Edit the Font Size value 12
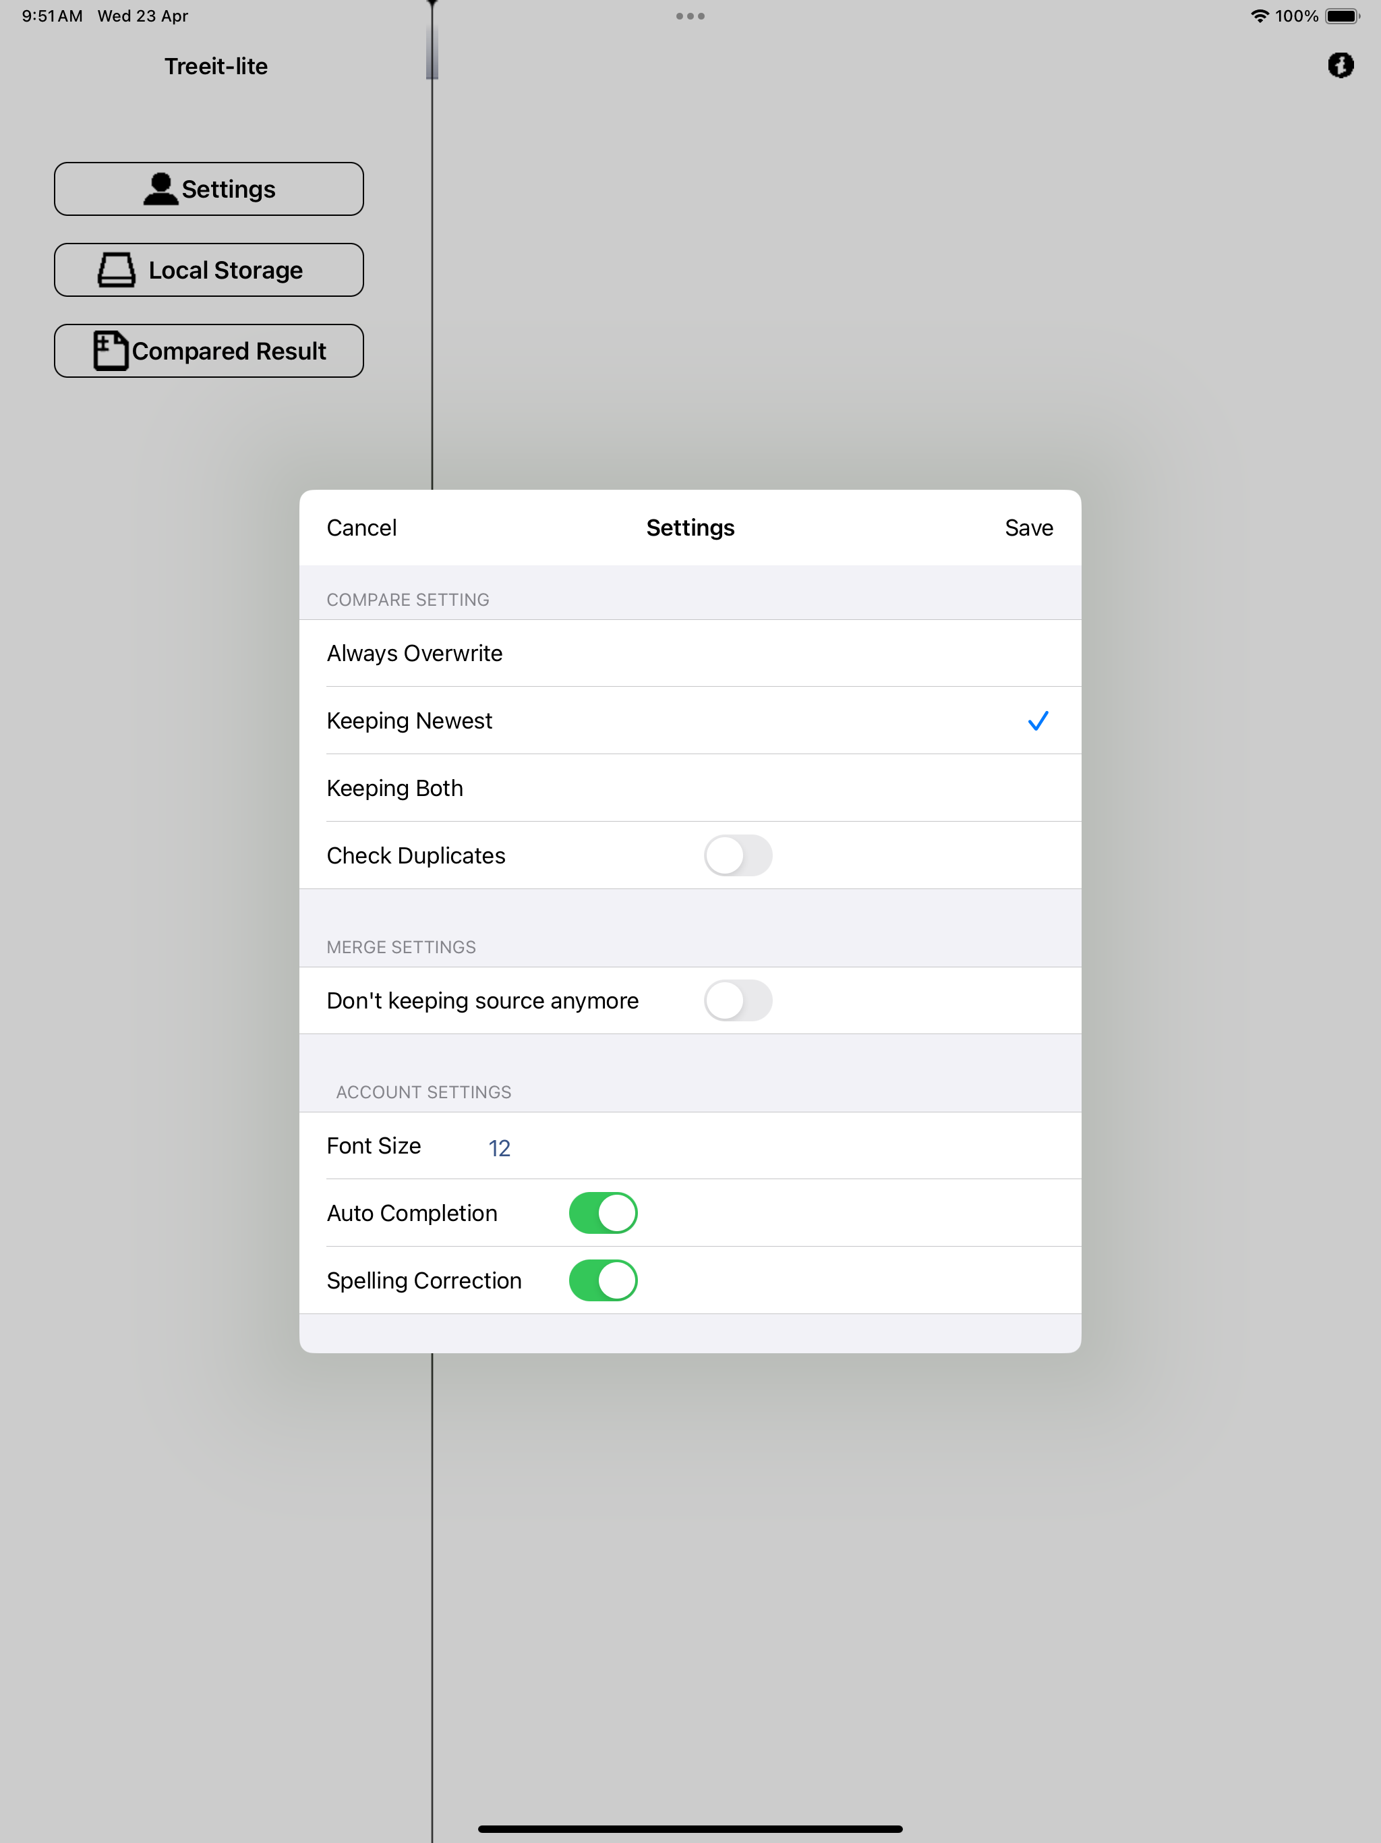 (499, 1148)
